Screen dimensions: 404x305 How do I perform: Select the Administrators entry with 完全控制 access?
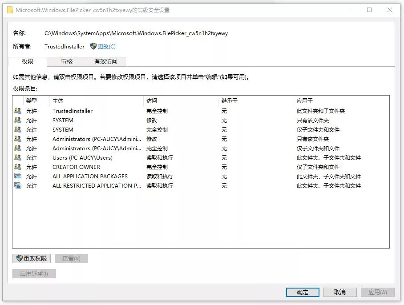(x=201, y=148)
